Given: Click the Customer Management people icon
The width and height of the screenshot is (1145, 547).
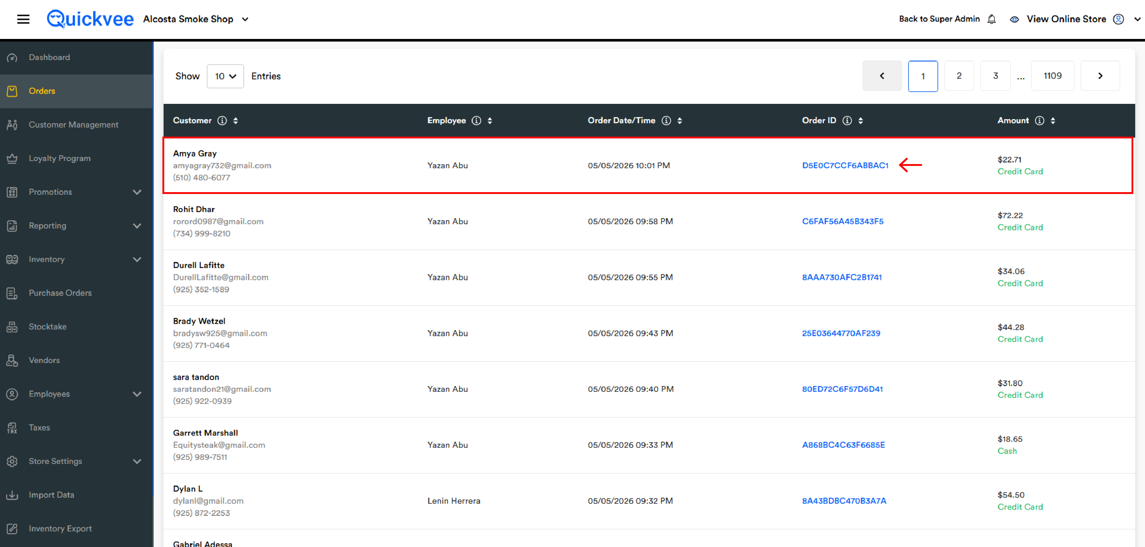Looking at the screenshot, I should (12, 125).
